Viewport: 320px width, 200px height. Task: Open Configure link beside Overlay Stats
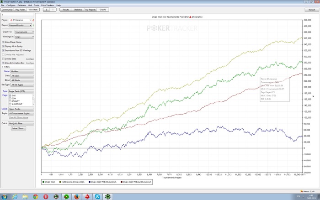(30, 59)
